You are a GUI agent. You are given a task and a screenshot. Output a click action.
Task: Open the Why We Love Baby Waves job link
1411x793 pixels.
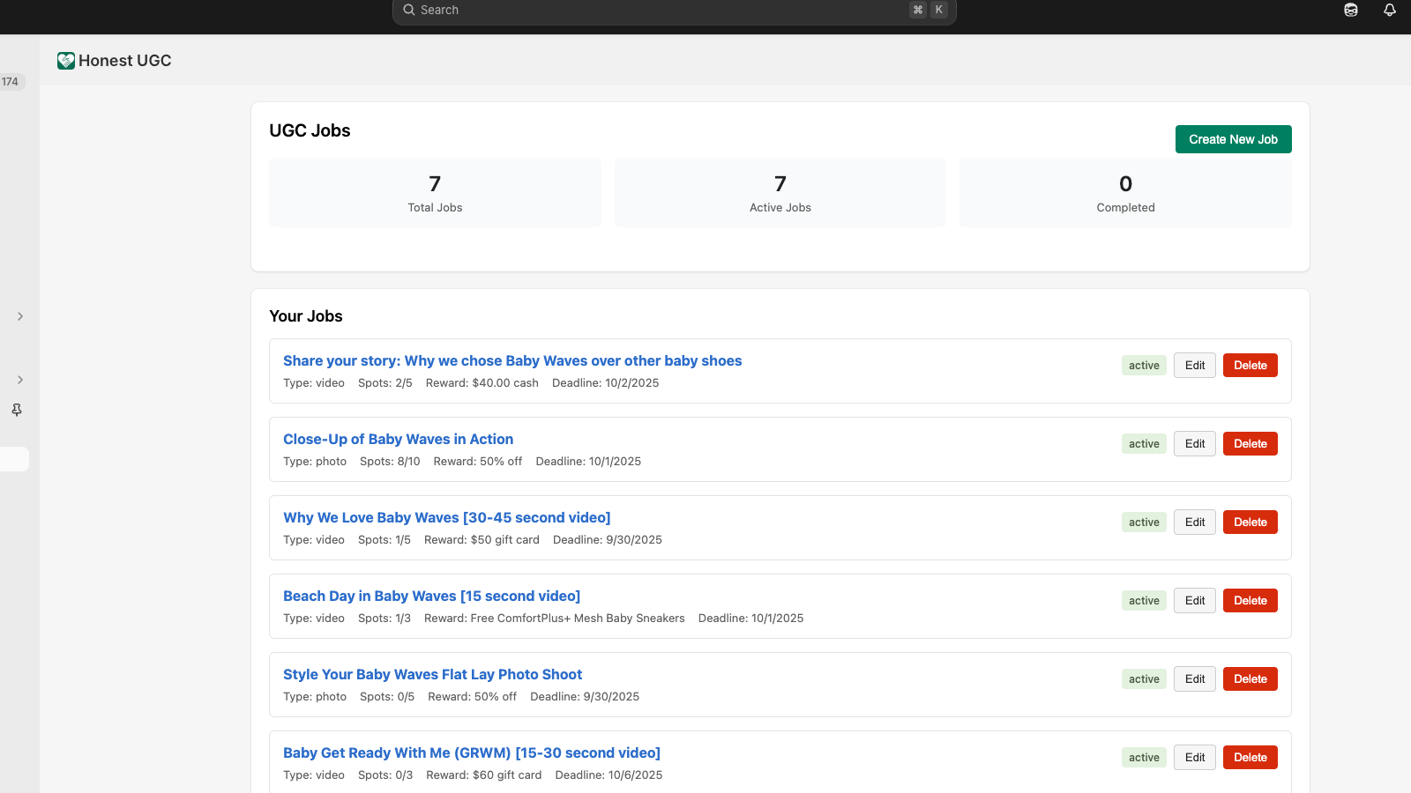[446, 518]
